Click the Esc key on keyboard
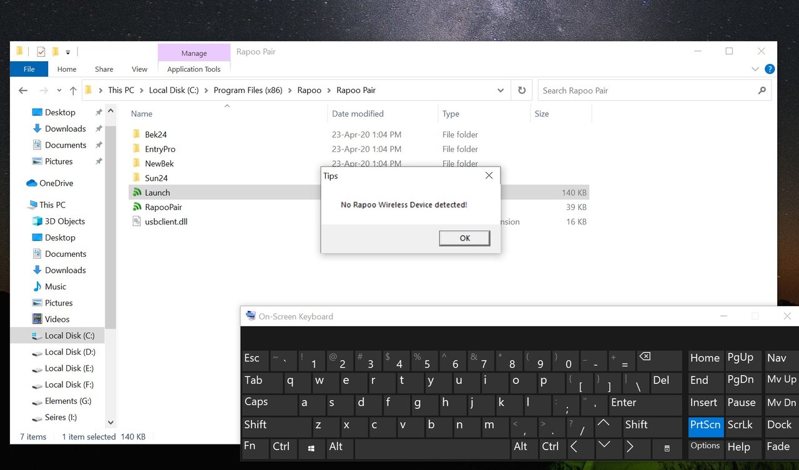 click(255, 360)
